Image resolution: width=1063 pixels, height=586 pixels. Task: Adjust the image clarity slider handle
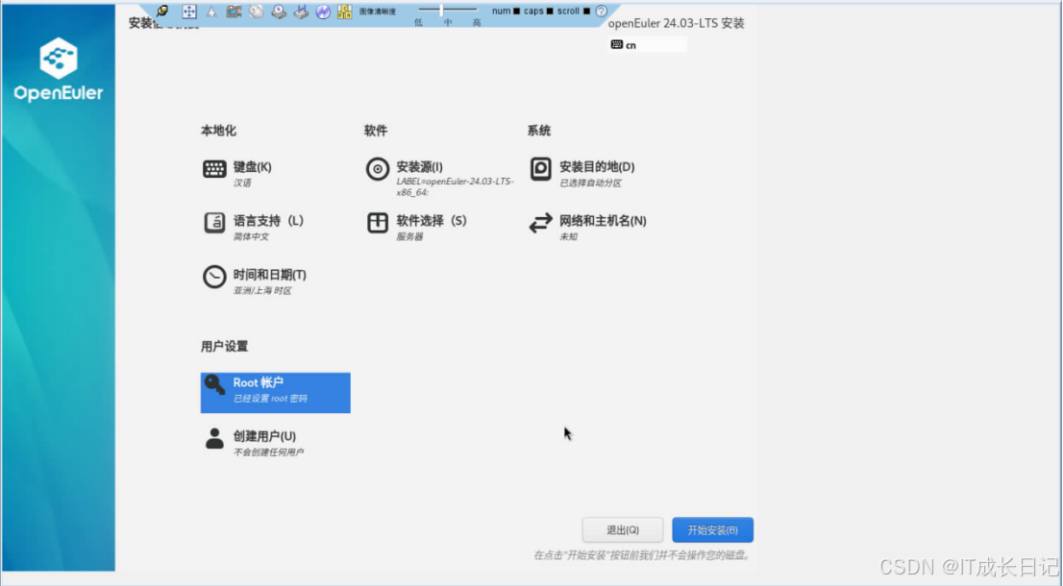coord(441,10)
